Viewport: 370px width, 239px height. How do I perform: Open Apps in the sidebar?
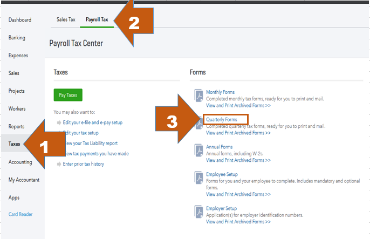(14, 197)
